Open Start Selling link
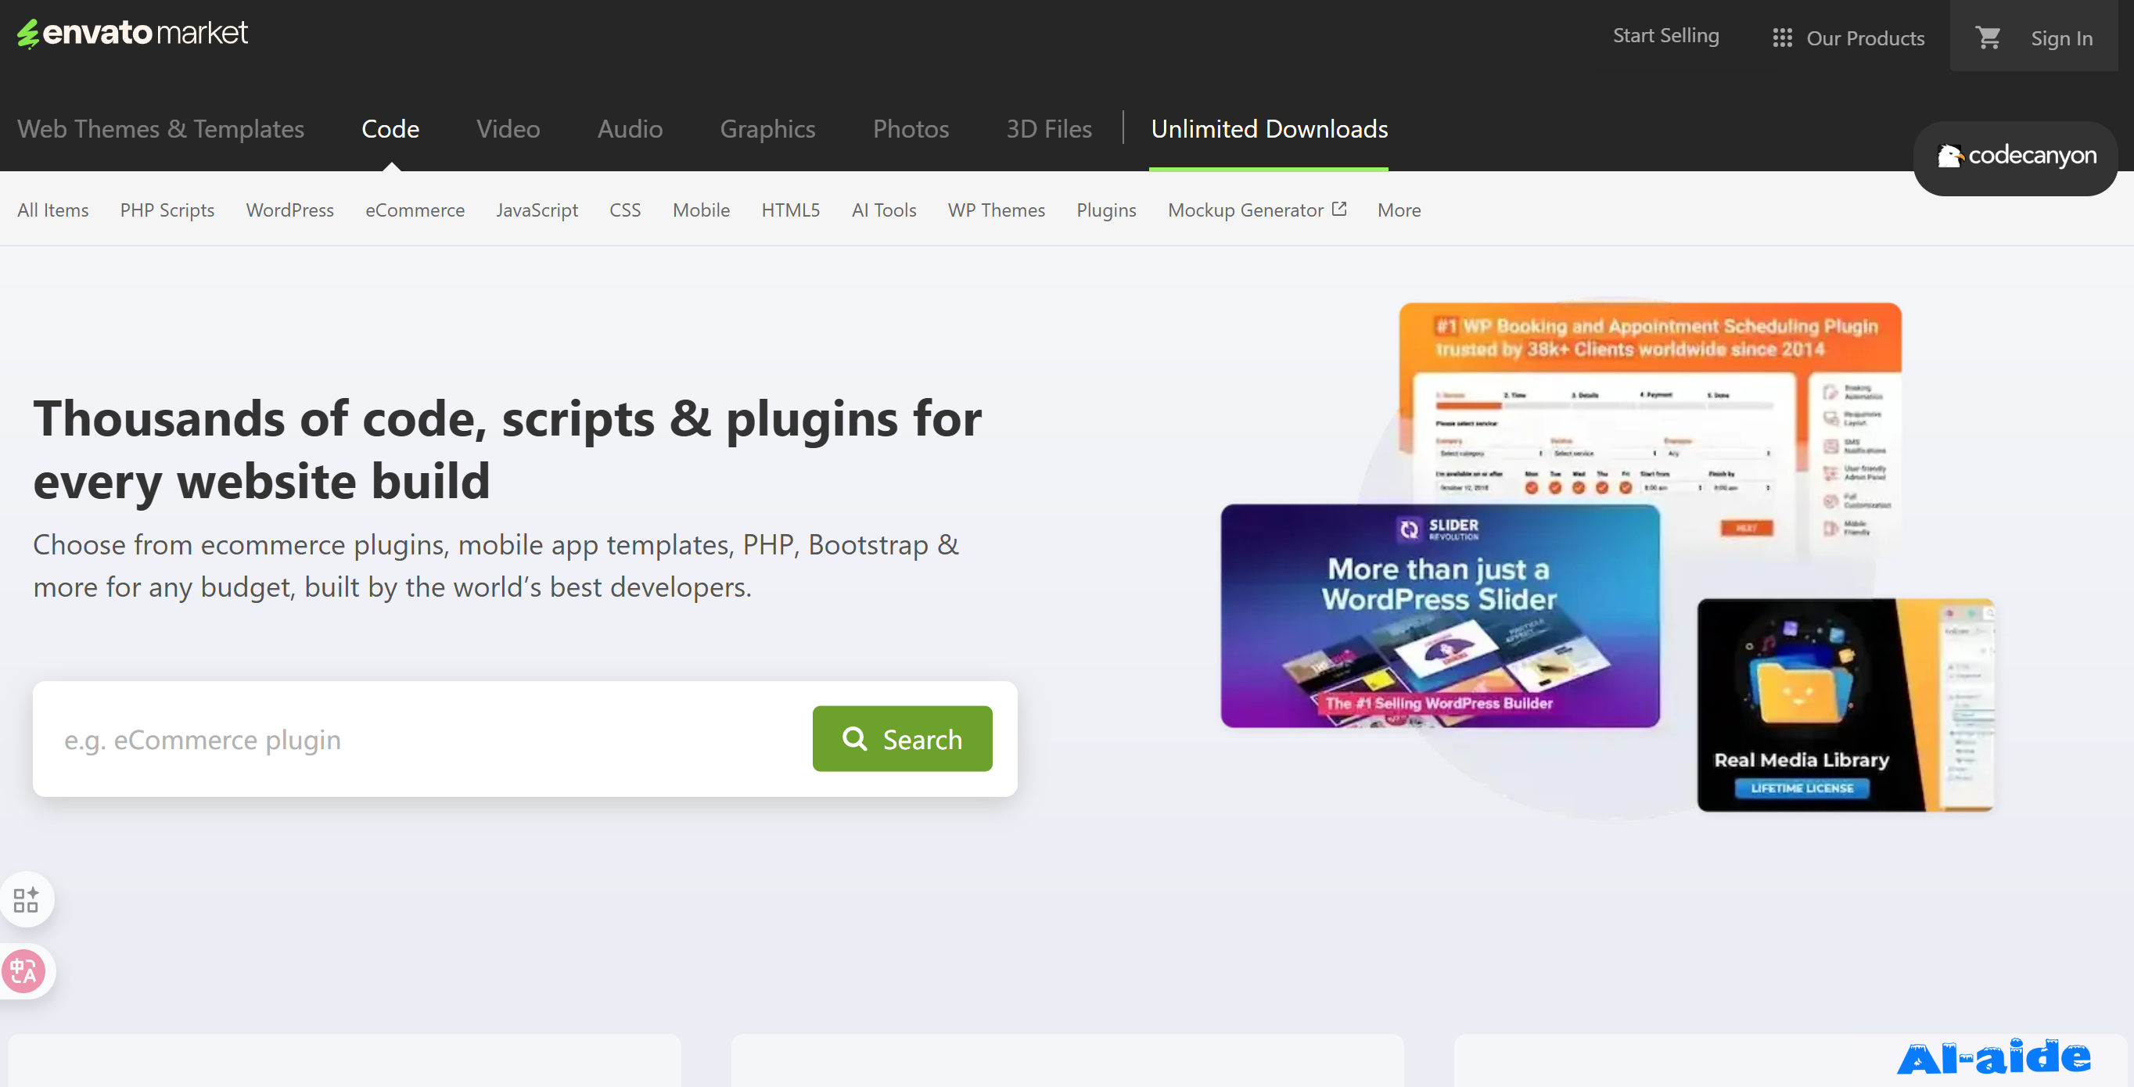Image resolution: width=2134 pixels, height=1087 pixels. tap(1665, 36)
